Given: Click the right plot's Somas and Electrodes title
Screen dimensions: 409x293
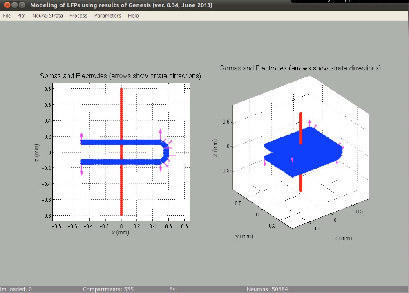Looking at the screenshot, I should click(300, 68).
